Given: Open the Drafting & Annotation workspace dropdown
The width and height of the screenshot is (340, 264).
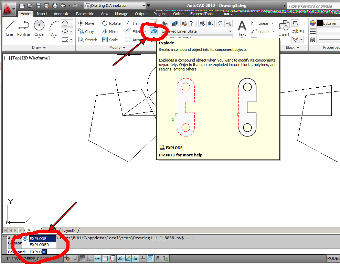Looking at the screenshot, I should coord(115,5).
